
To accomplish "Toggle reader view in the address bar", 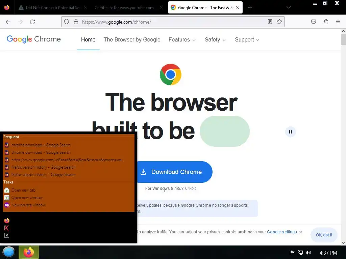I will pos(270,22).
